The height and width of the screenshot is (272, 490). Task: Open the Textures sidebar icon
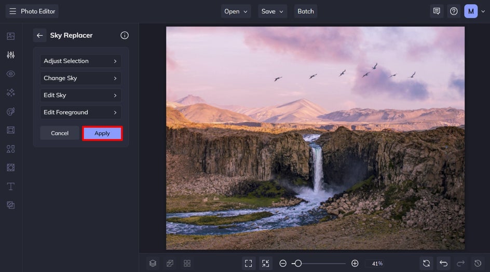[10, 167]
